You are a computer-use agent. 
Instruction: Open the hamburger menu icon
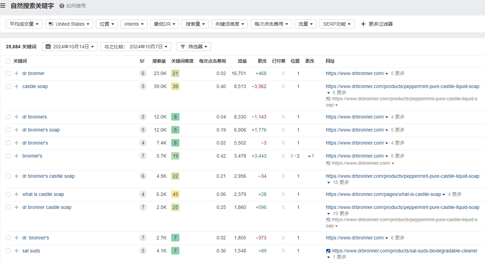3,5
